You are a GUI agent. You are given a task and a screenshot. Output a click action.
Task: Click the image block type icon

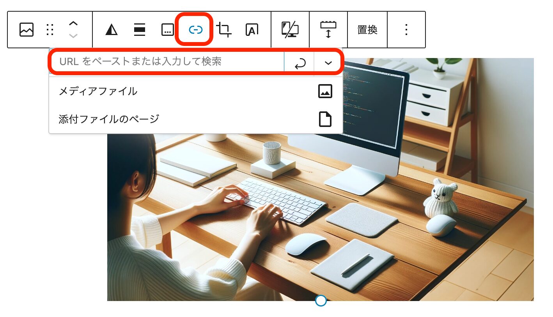(x=27, y=30)
